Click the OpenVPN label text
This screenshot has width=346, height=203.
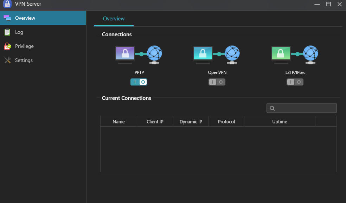pos(217,72)
